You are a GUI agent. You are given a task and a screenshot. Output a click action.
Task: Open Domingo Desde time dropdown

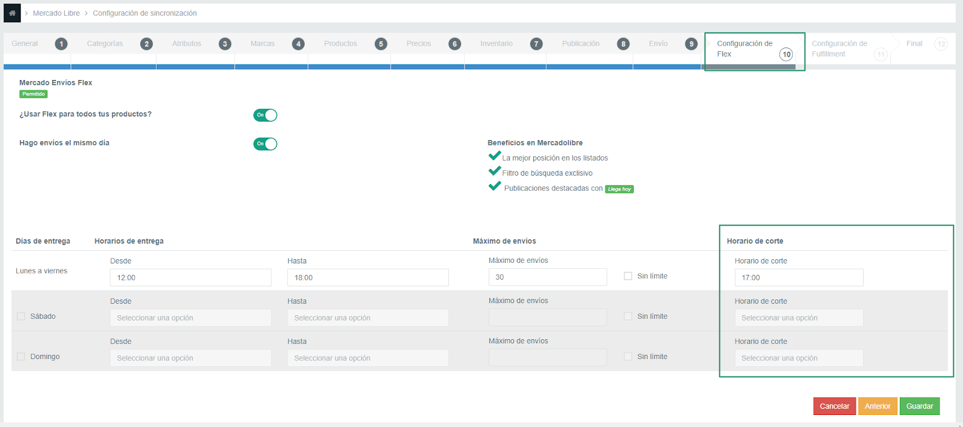pyautogui.click(x=191, y=358)
